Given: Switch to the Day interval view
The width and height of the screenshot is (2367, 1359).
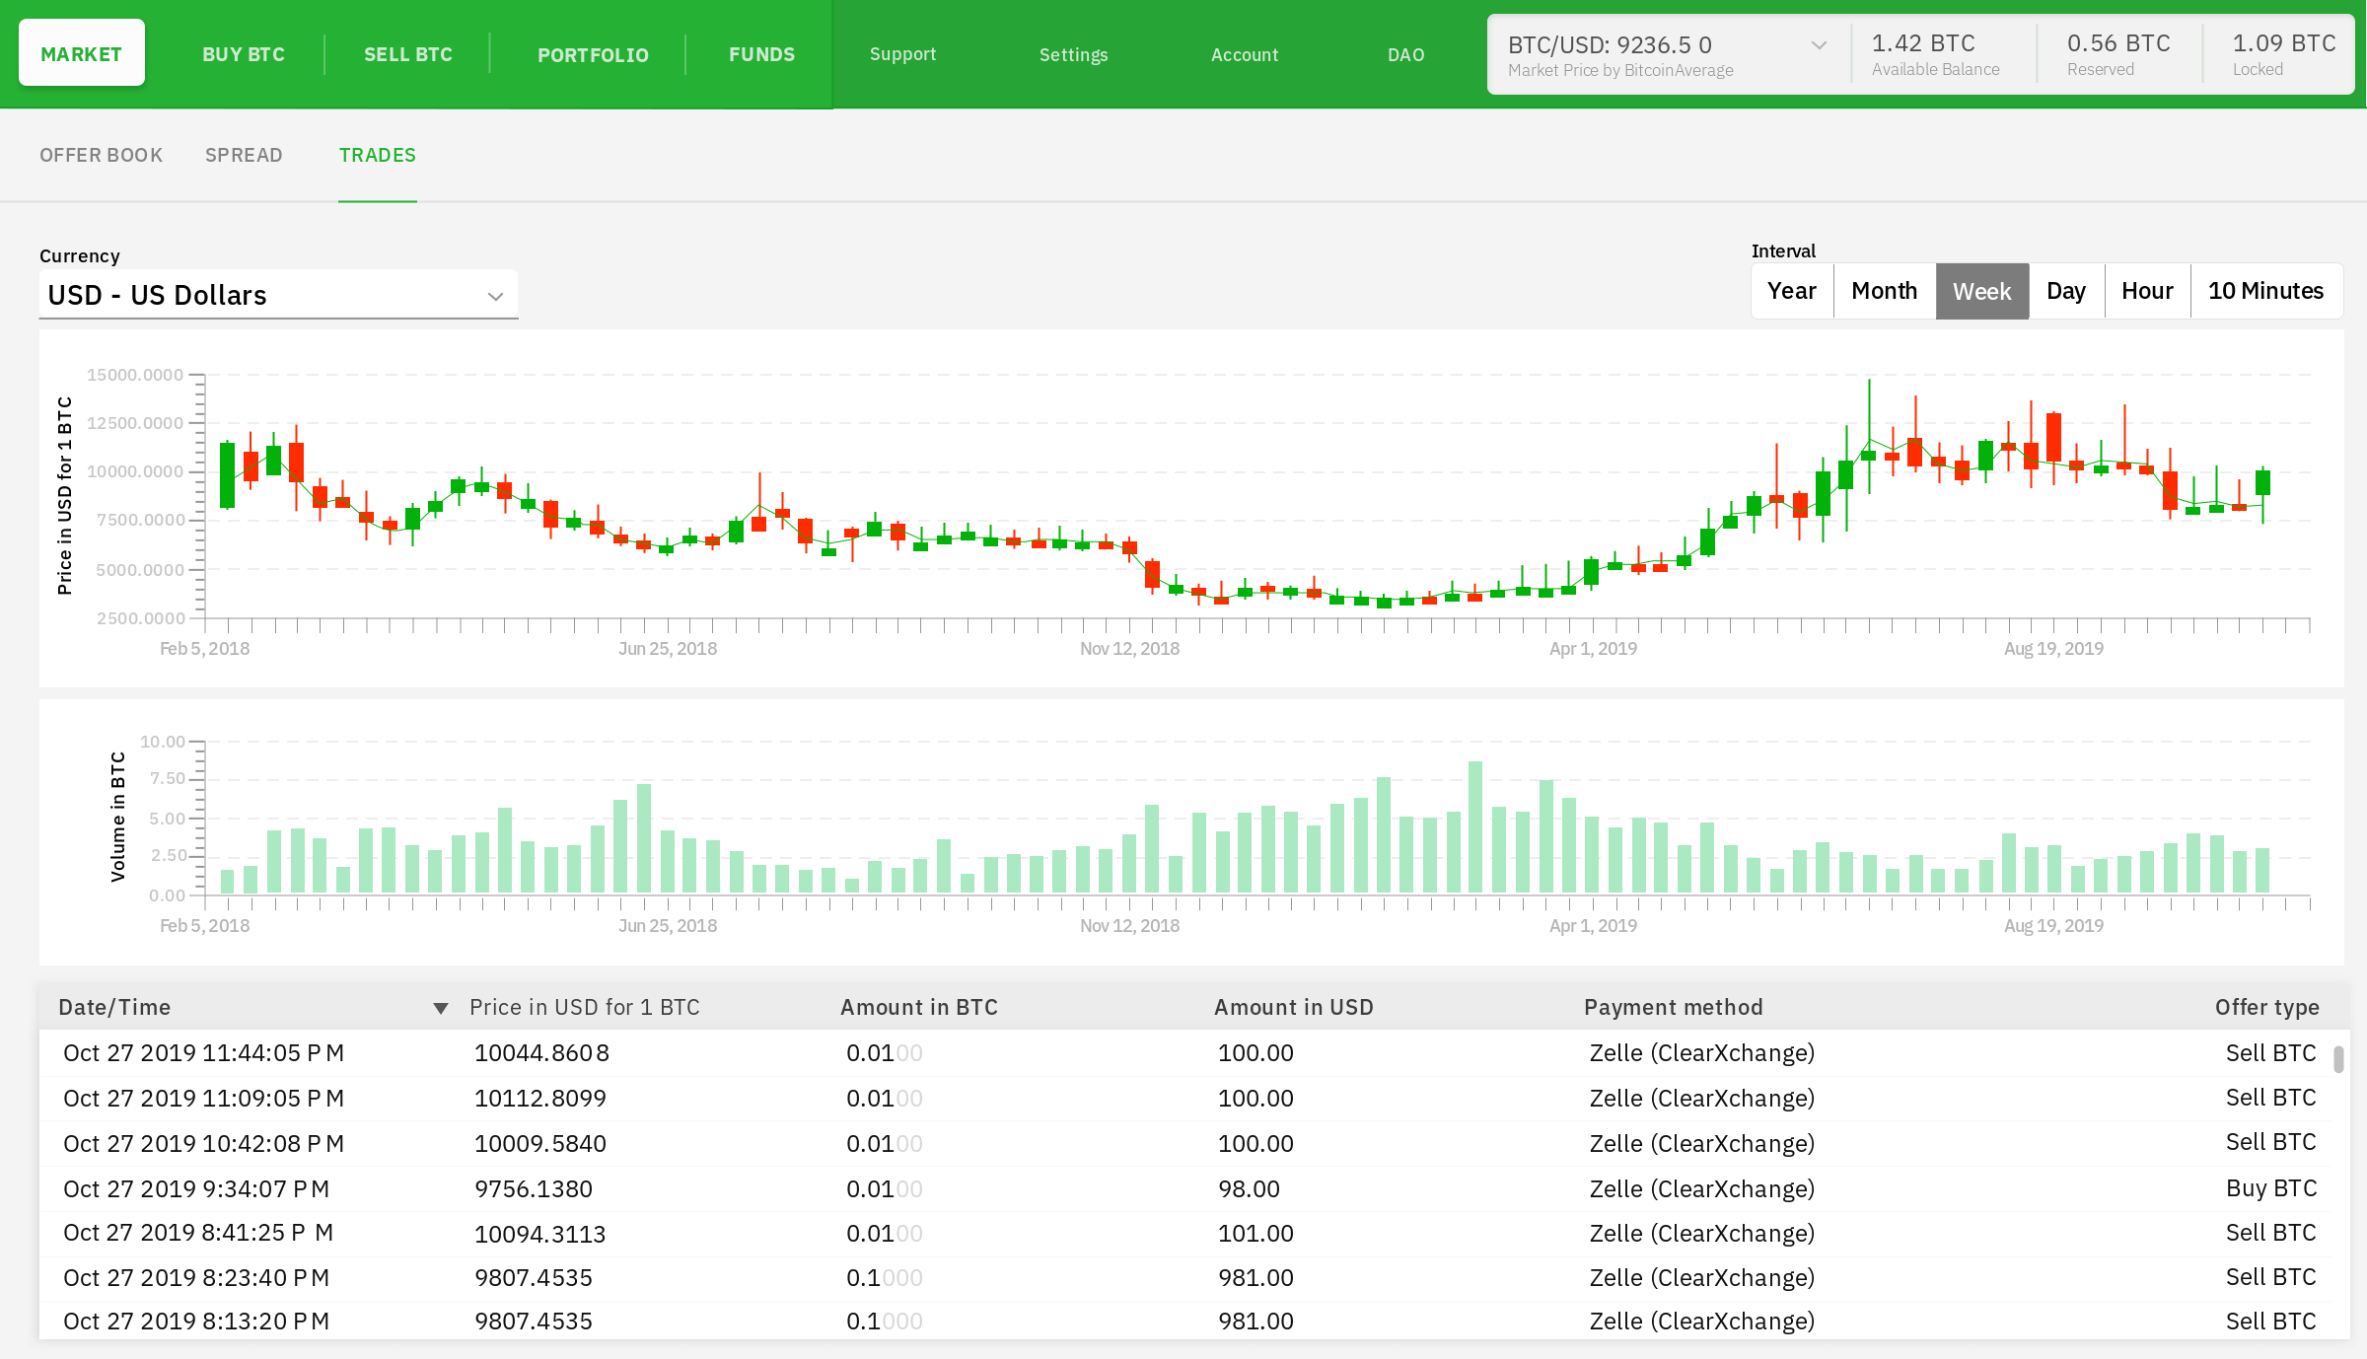Looking at the screenshot, I should click(x=2064, y=291).
